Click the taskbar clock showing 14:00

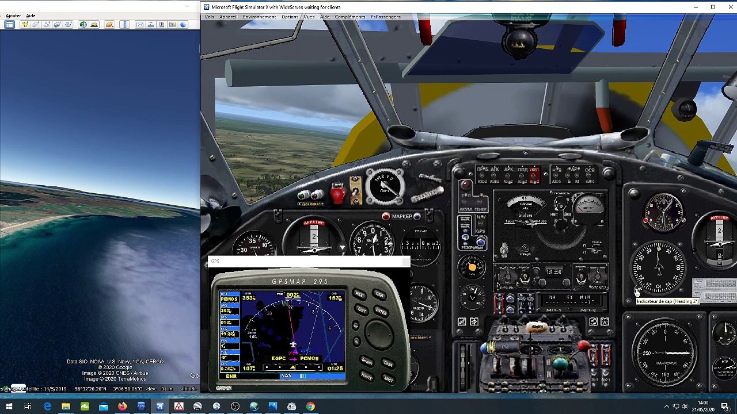coord(703,406)
